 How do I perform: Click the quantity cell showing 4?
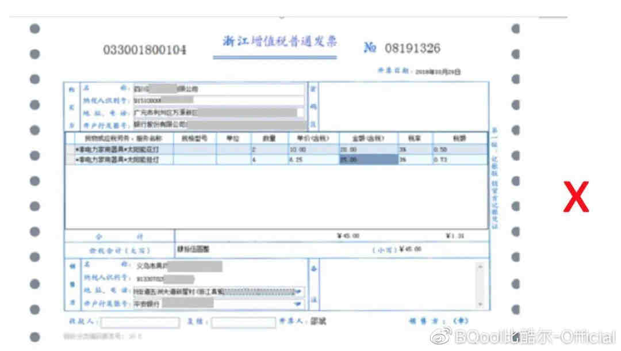[269, 159]
